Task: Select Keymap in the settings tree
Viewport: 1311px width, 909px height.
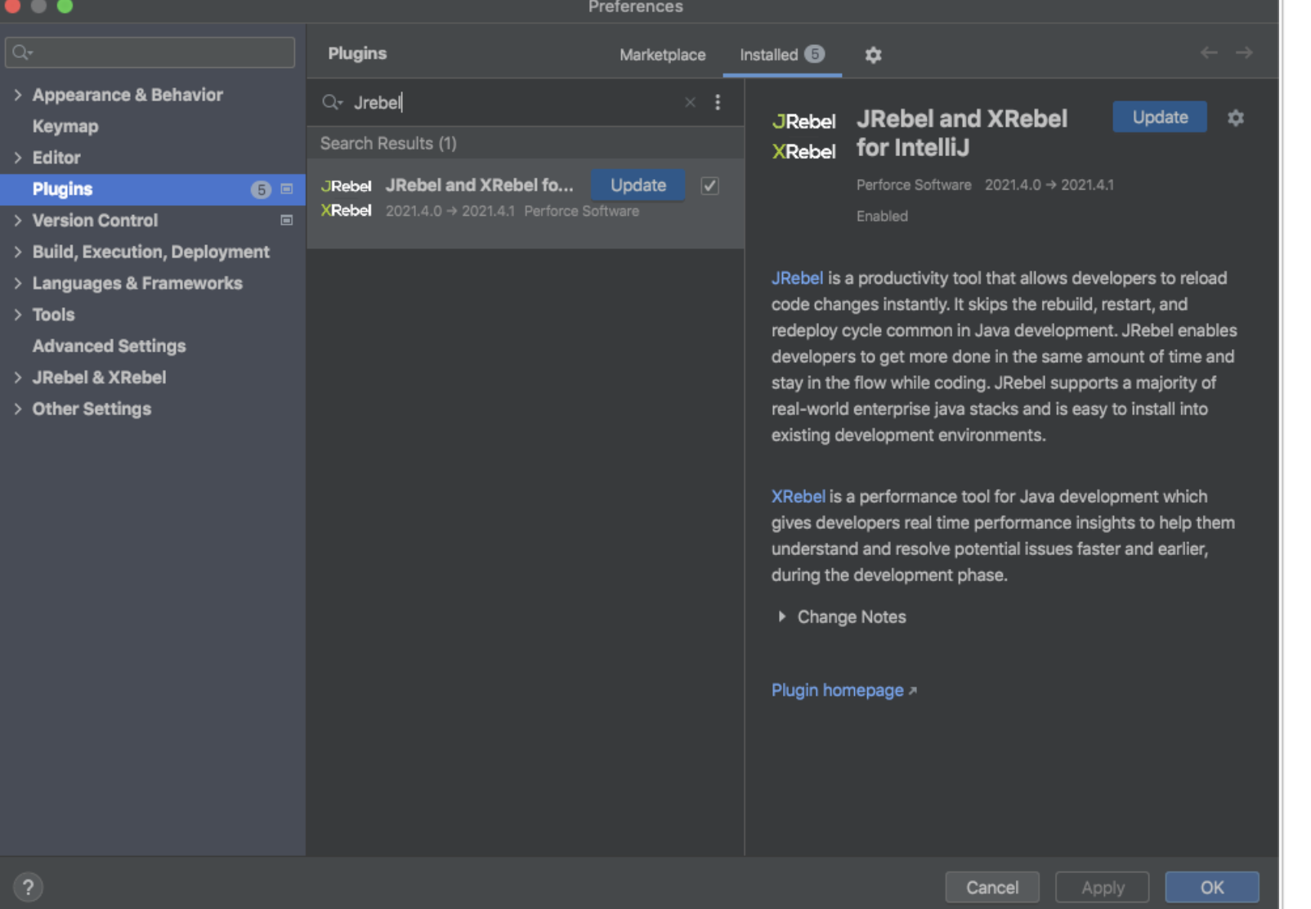Action: (65, 127)
